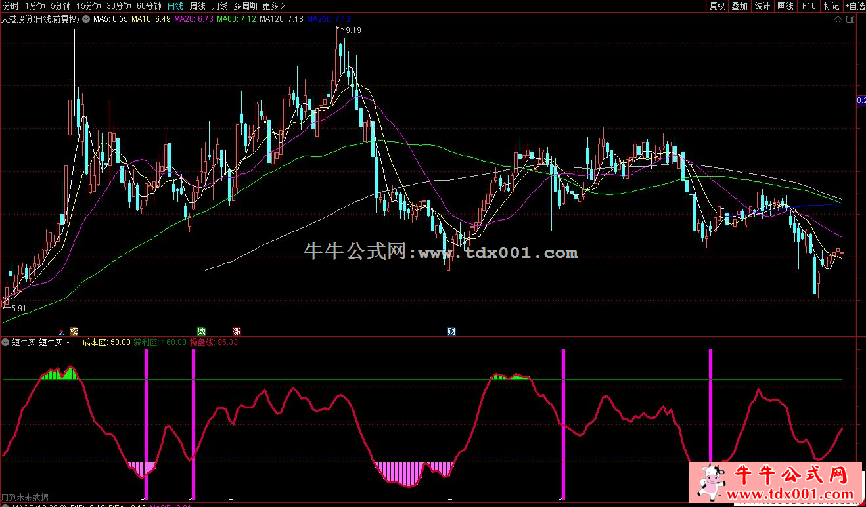Add stock via +自选 button
This screenshot has width=866, height=507.
(x=855, y=6)
